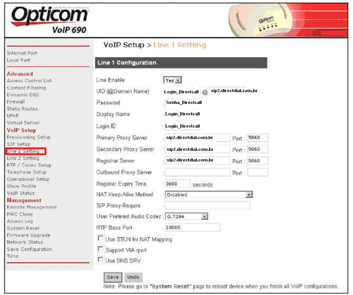
Task: Open Virtual Server page
Action: (x=23, y=123)
